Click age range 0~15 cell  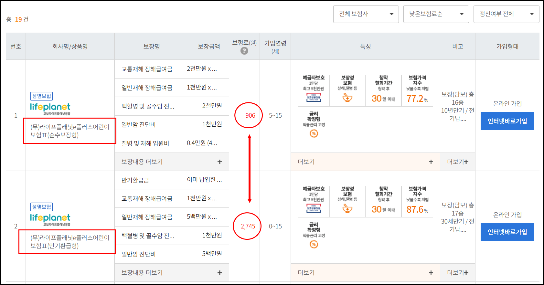(275, 226)
